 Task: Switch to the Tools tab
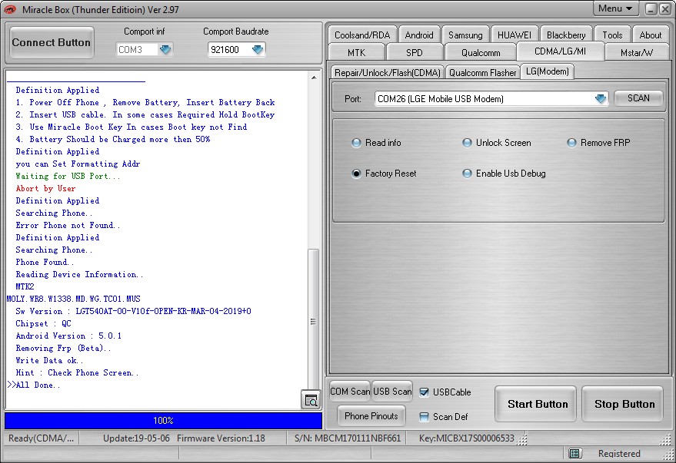coord(612,35)
